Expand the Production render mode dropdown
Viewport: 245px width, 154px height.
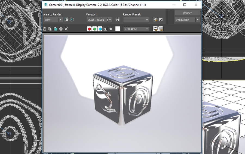pos(188,20)
